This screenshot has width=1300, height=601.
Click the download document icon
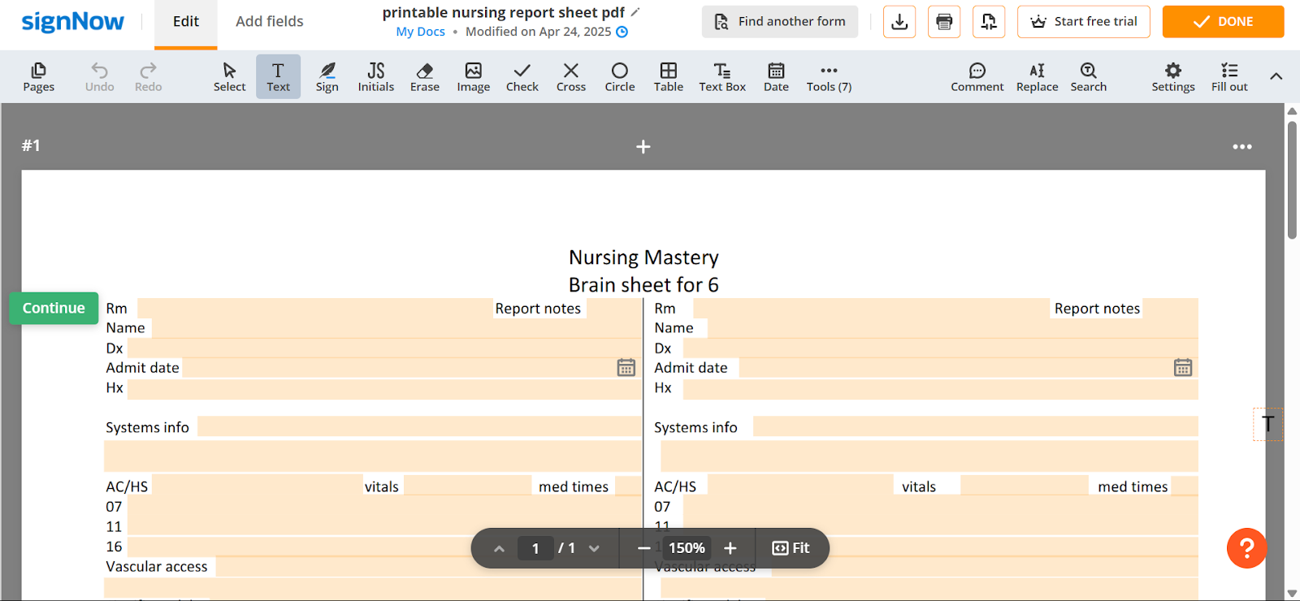pyautogui.click(x=899, y=22)
